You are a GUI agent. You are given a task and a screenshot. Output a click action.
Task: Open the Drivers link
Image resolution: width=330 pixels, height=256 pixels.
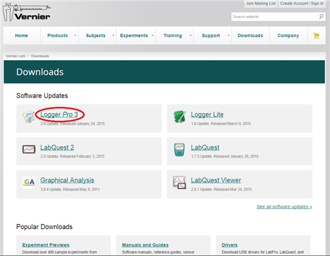tap(230, 245)
